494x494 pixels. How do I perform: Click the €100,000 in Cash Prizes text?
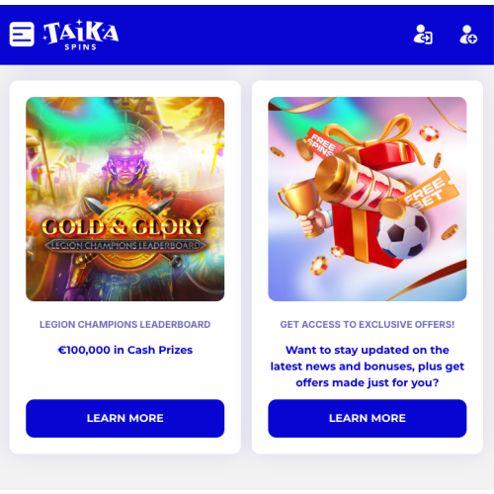tap(125, 350)
